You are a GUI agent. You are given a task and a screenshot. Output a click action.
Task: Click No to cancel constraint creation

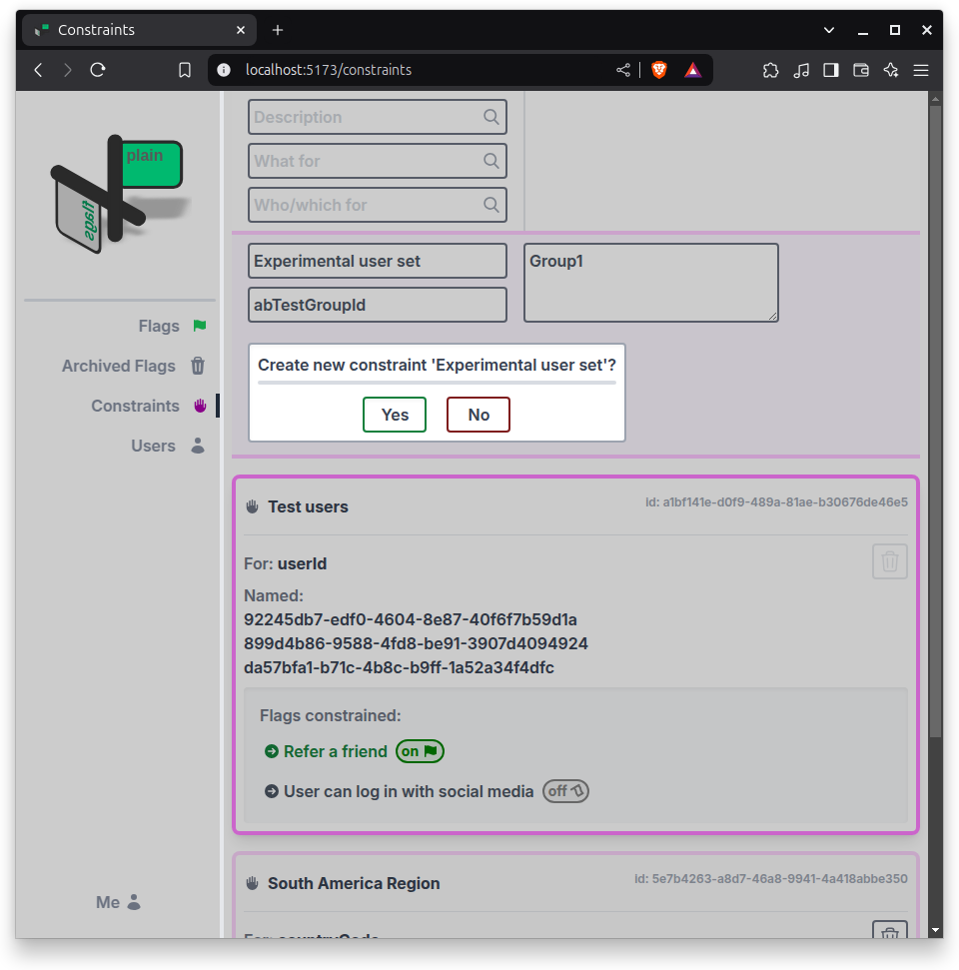pyautogui.click(x=478, y=414)
